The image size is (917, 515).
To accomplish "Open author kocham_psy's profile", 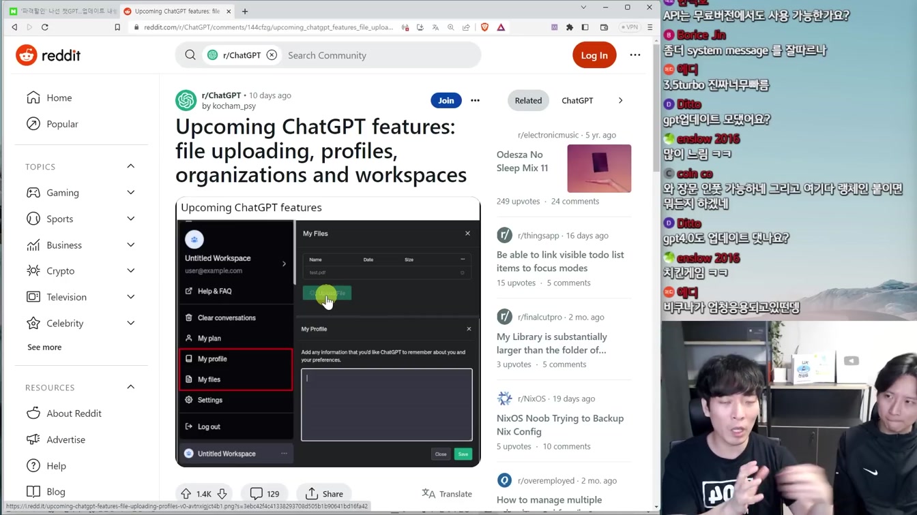I will tap(234, 106).
